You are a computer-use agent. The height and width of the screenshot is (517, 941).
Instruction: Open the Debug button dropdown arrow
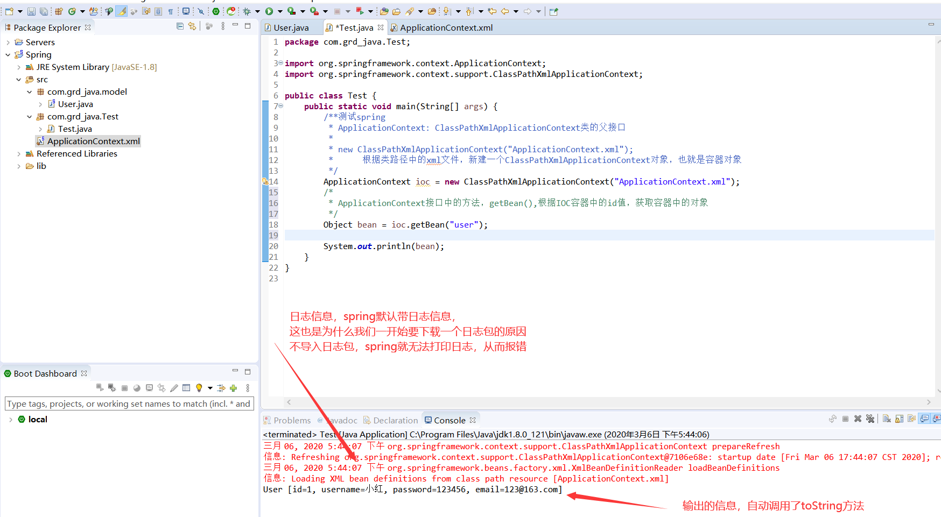(x=257, y=11)
